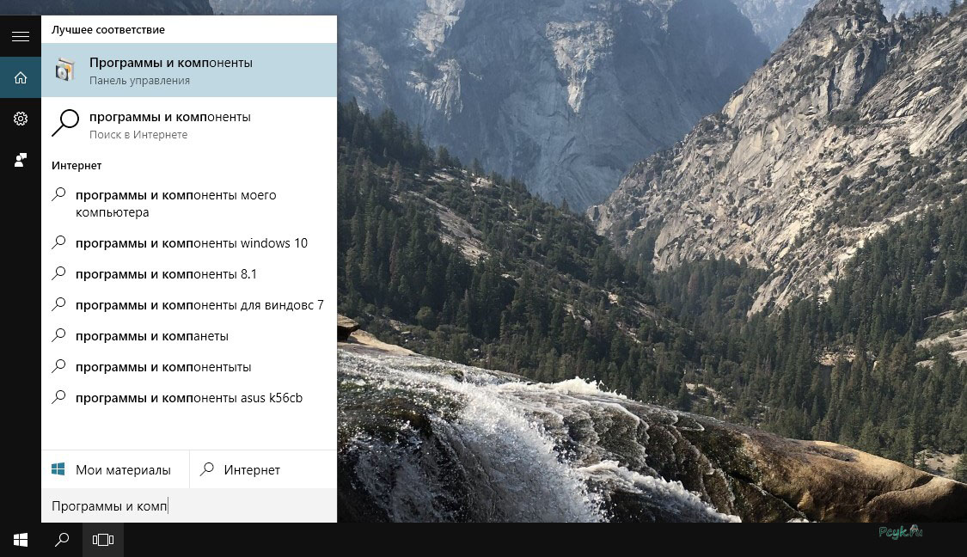
Task: Click the feedback person icon in sidebar
Action: 21,161
